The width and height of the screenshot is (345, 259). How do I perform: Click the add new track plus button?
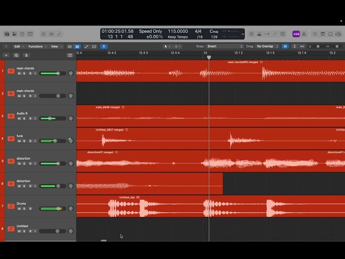click(6, 55)
